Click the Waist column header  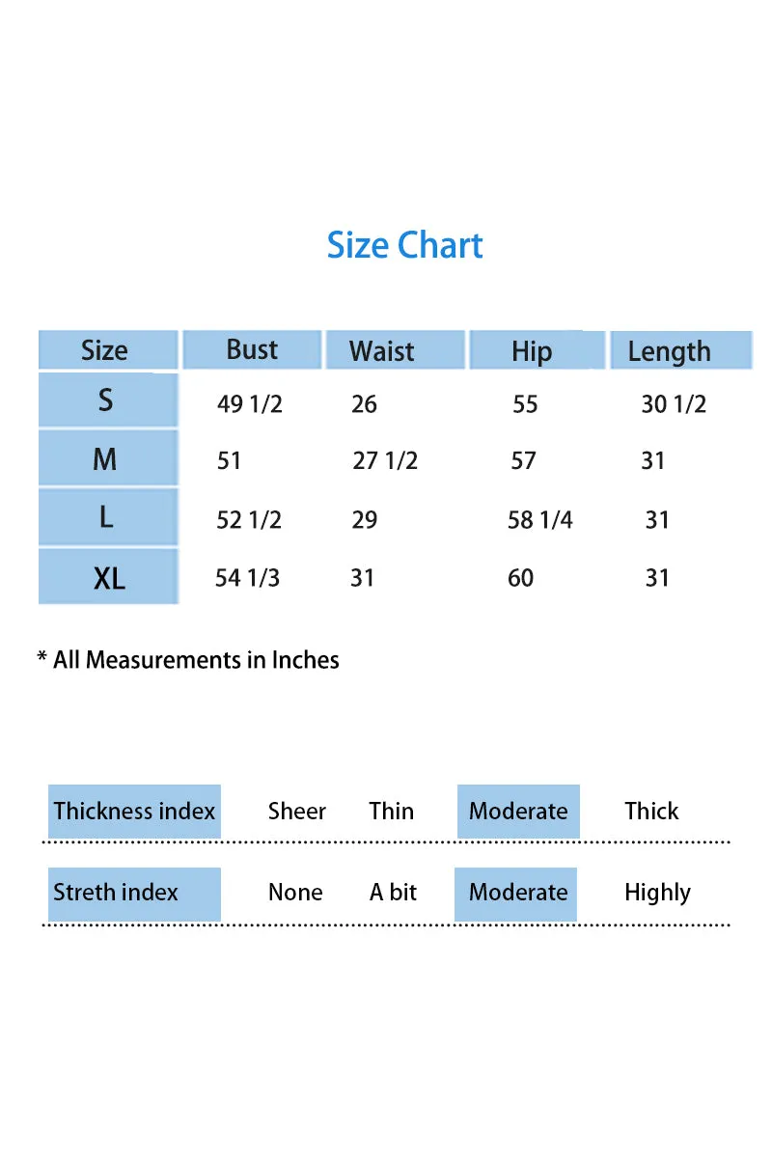(x=395, y=349)
